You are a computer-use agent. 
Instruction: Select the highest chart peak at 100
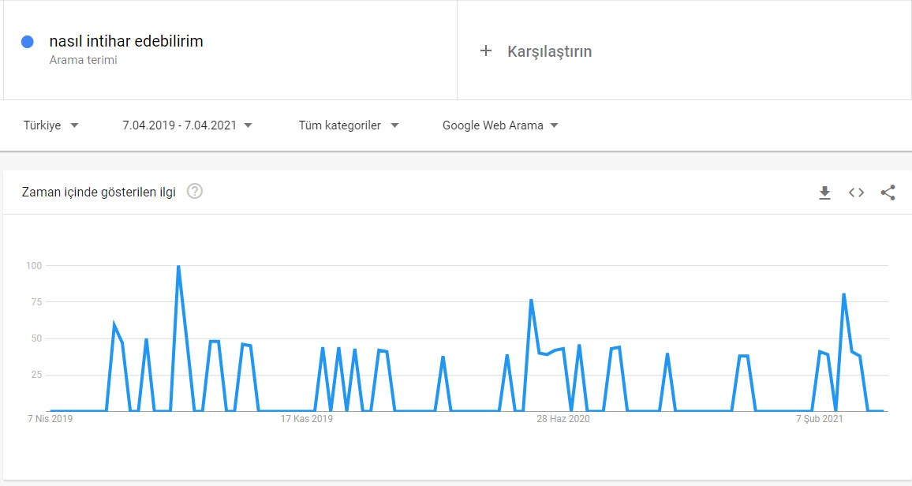[x=178, y=267]
